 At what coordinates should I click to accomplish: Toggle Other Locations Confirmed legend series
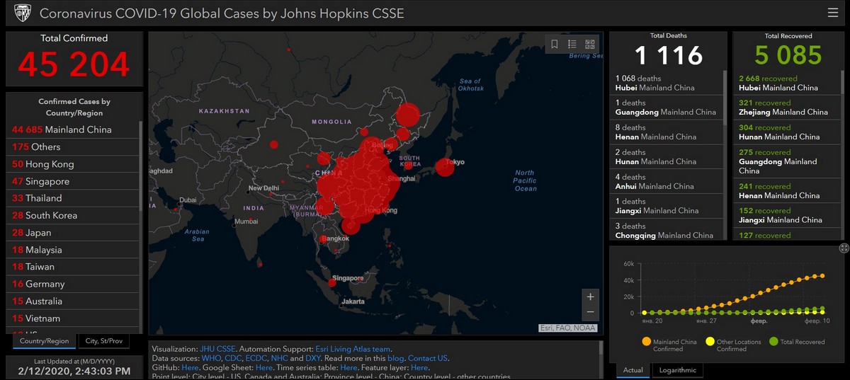(x=710, y=342)
